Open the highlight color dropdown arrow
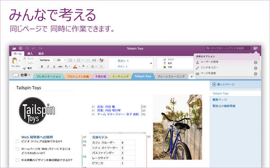Viewport: 270px width, 168px height. pos(79,66)
